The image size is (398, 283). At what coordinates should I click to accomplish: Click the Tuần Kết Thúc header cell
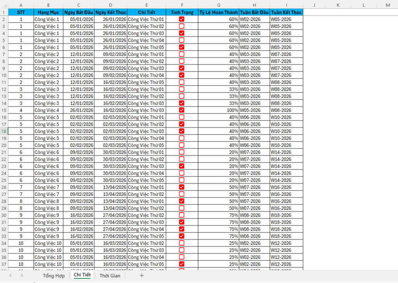coord(286,12)
